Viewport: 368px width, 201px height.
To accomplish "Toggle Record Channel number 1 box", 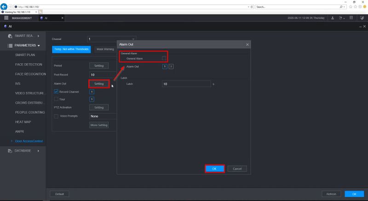I will tap(92, 92).
